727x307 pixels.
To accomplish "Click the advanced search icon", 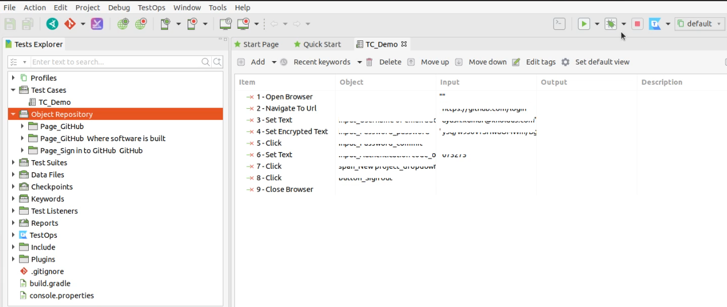I will click(218, 62).
